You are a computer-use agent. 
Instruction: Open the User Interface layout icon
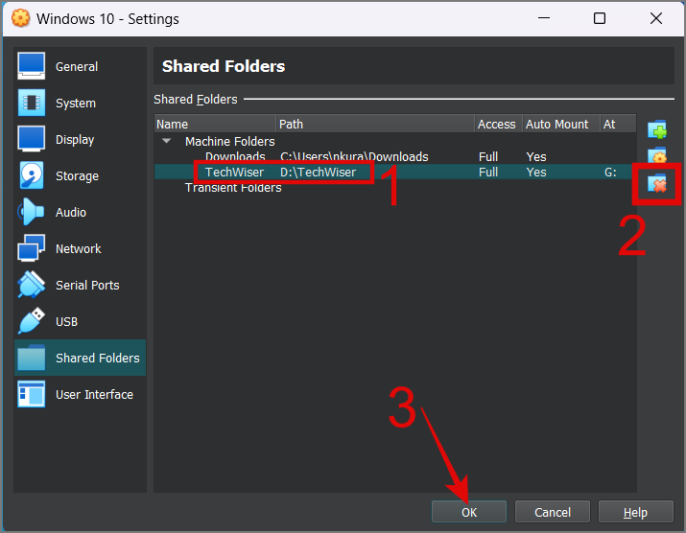[x=31, y=394]
